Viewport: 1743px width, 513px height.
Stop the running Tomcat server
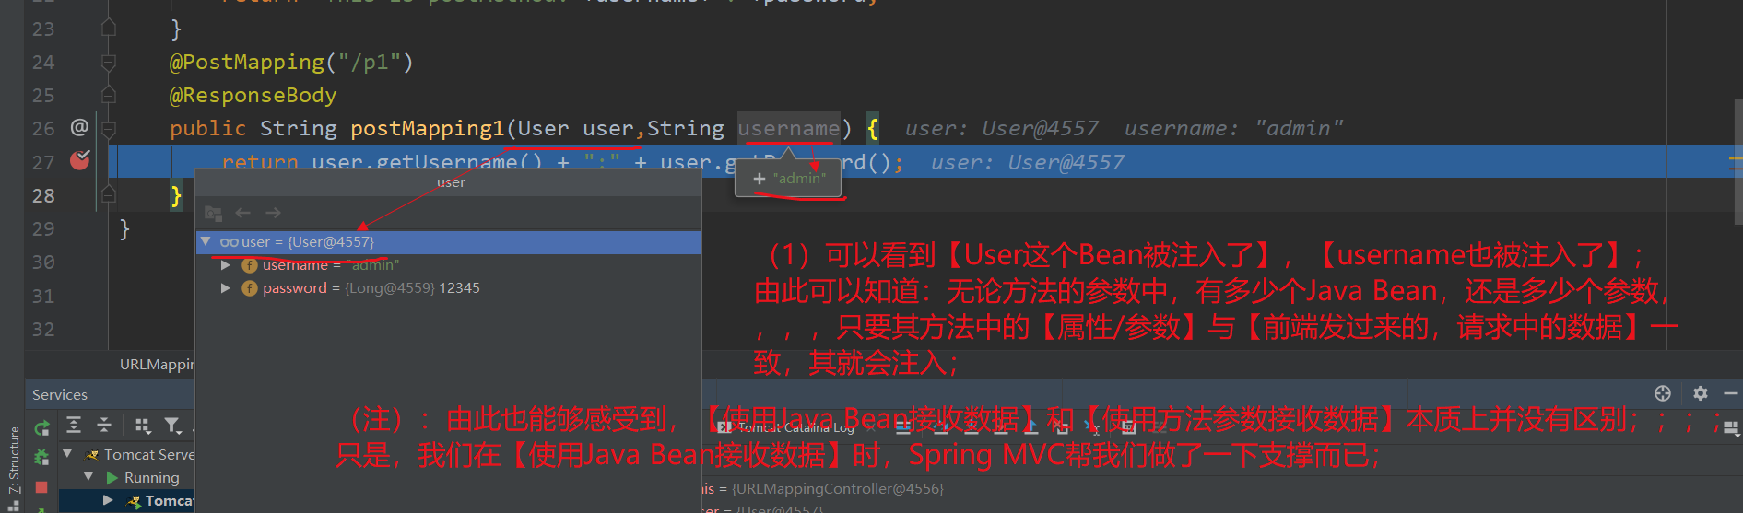pyautogui.click(x=41, y=486)
